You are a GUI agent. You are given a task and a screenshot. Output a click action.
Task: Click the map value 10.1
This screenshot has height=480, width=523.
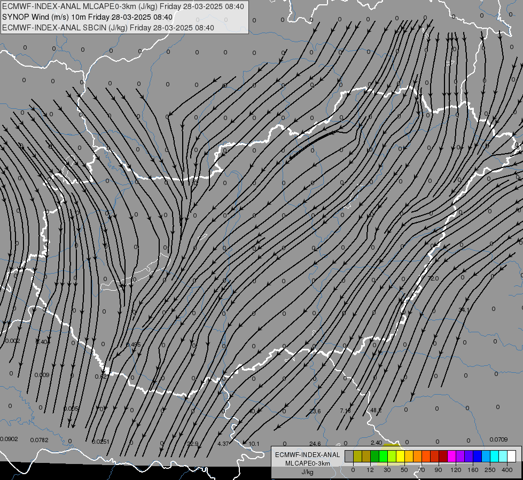[254, 444]
